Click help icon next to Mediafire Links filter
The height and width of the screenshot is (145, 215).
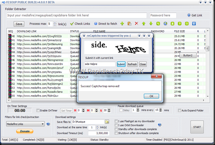pyautogui.click(x=48, y=124)
